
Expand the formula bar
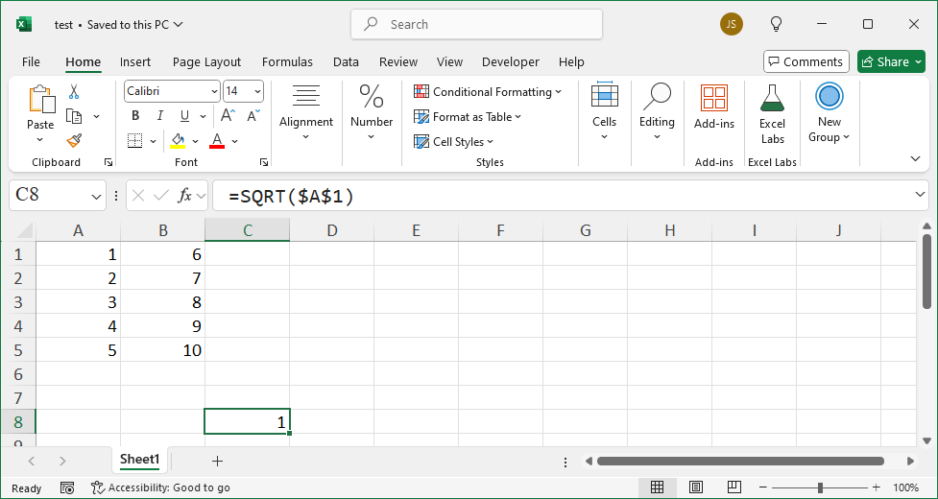[x=921, y=195]
